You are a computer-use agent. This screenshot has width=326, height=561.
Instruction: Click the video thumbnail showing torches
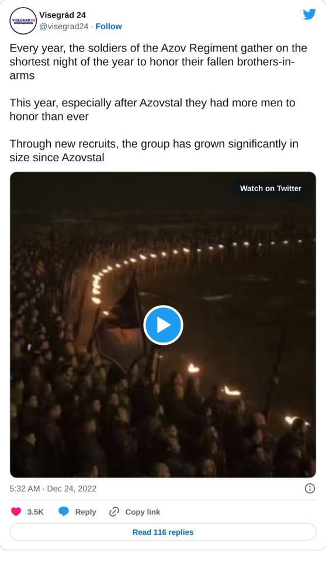(163, 324)
